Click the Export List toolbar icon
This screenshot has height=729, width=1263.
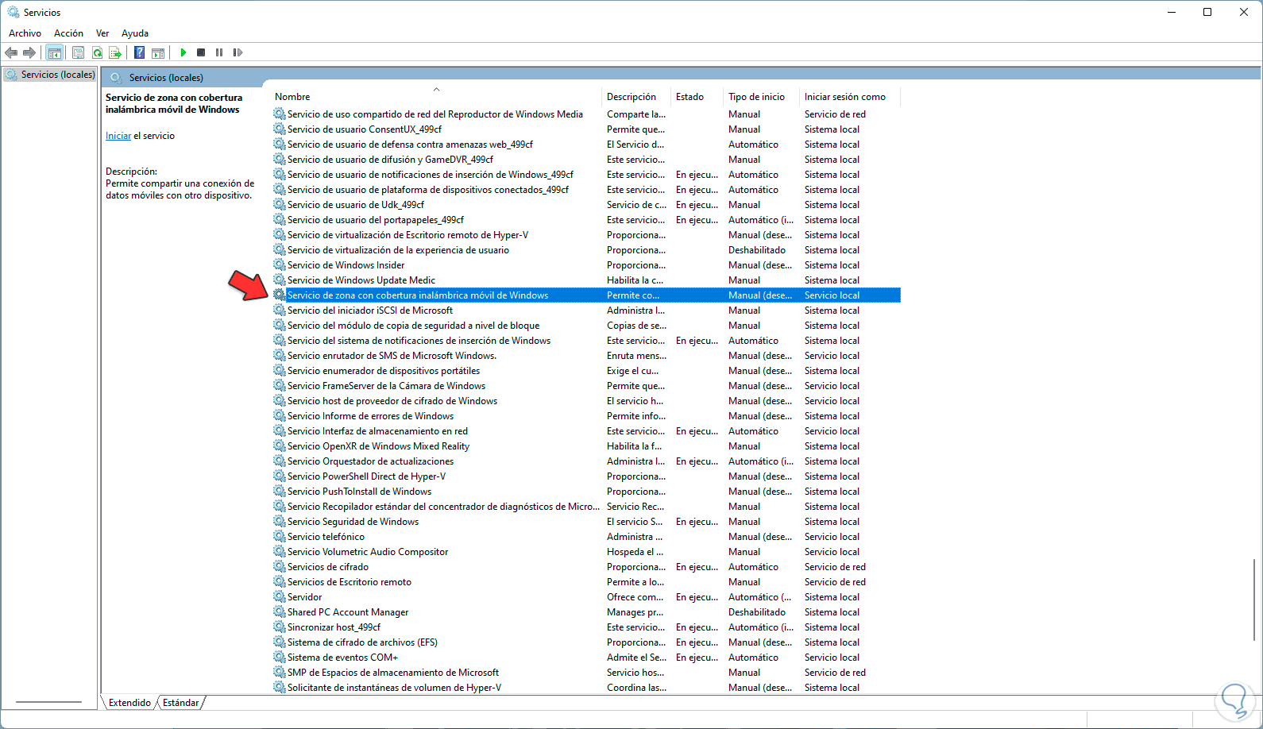click(115, 52)
